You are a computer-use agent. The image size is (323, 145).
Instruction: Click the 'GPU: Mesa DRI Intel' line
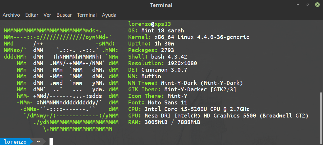point(218,116)
